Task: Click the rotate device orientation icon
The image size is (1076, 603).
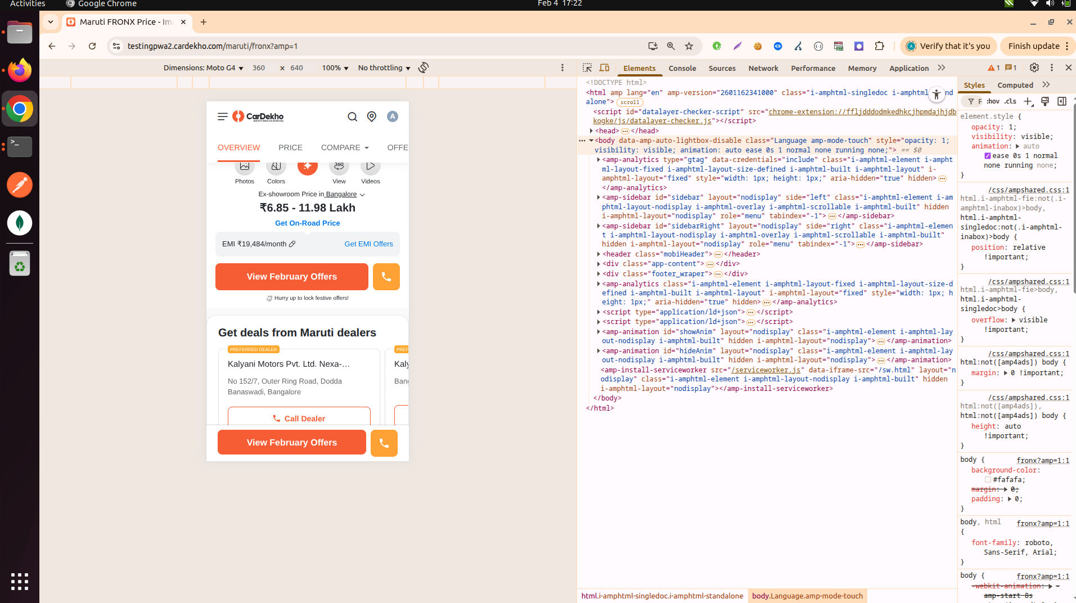Action: coord(424,67)
